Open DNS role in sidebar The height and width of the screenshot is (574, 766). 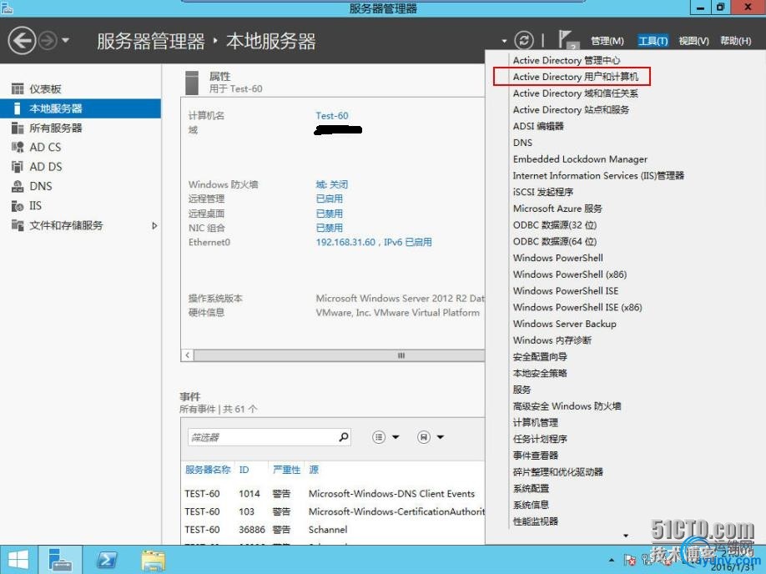click(80, 186)
